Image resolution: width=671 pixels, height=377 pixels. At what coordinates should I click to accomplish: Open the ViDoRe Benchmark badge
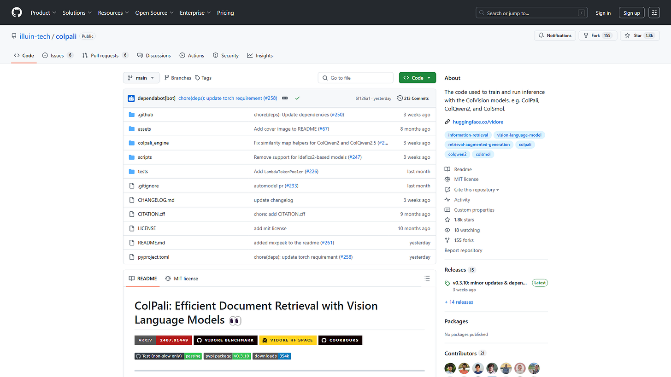pyautogui.click(x=225, y=340)
